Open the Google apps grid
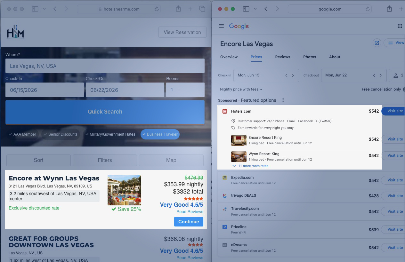 pos(400,26)
